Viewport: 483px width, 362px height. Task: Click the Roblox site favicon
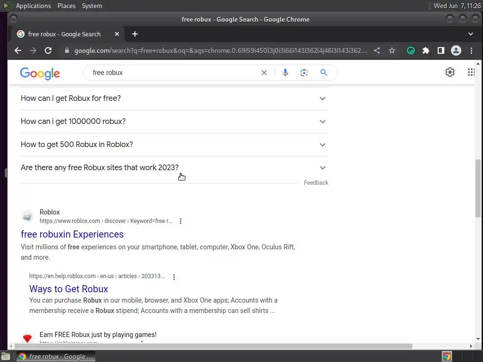[x=27, y=216]
